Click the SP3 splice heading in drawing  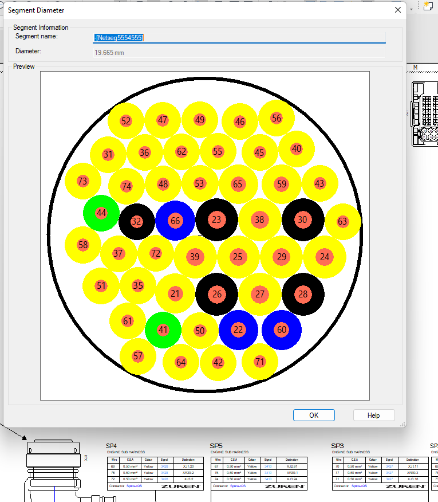pyautogui.click(x=338, y=446)
